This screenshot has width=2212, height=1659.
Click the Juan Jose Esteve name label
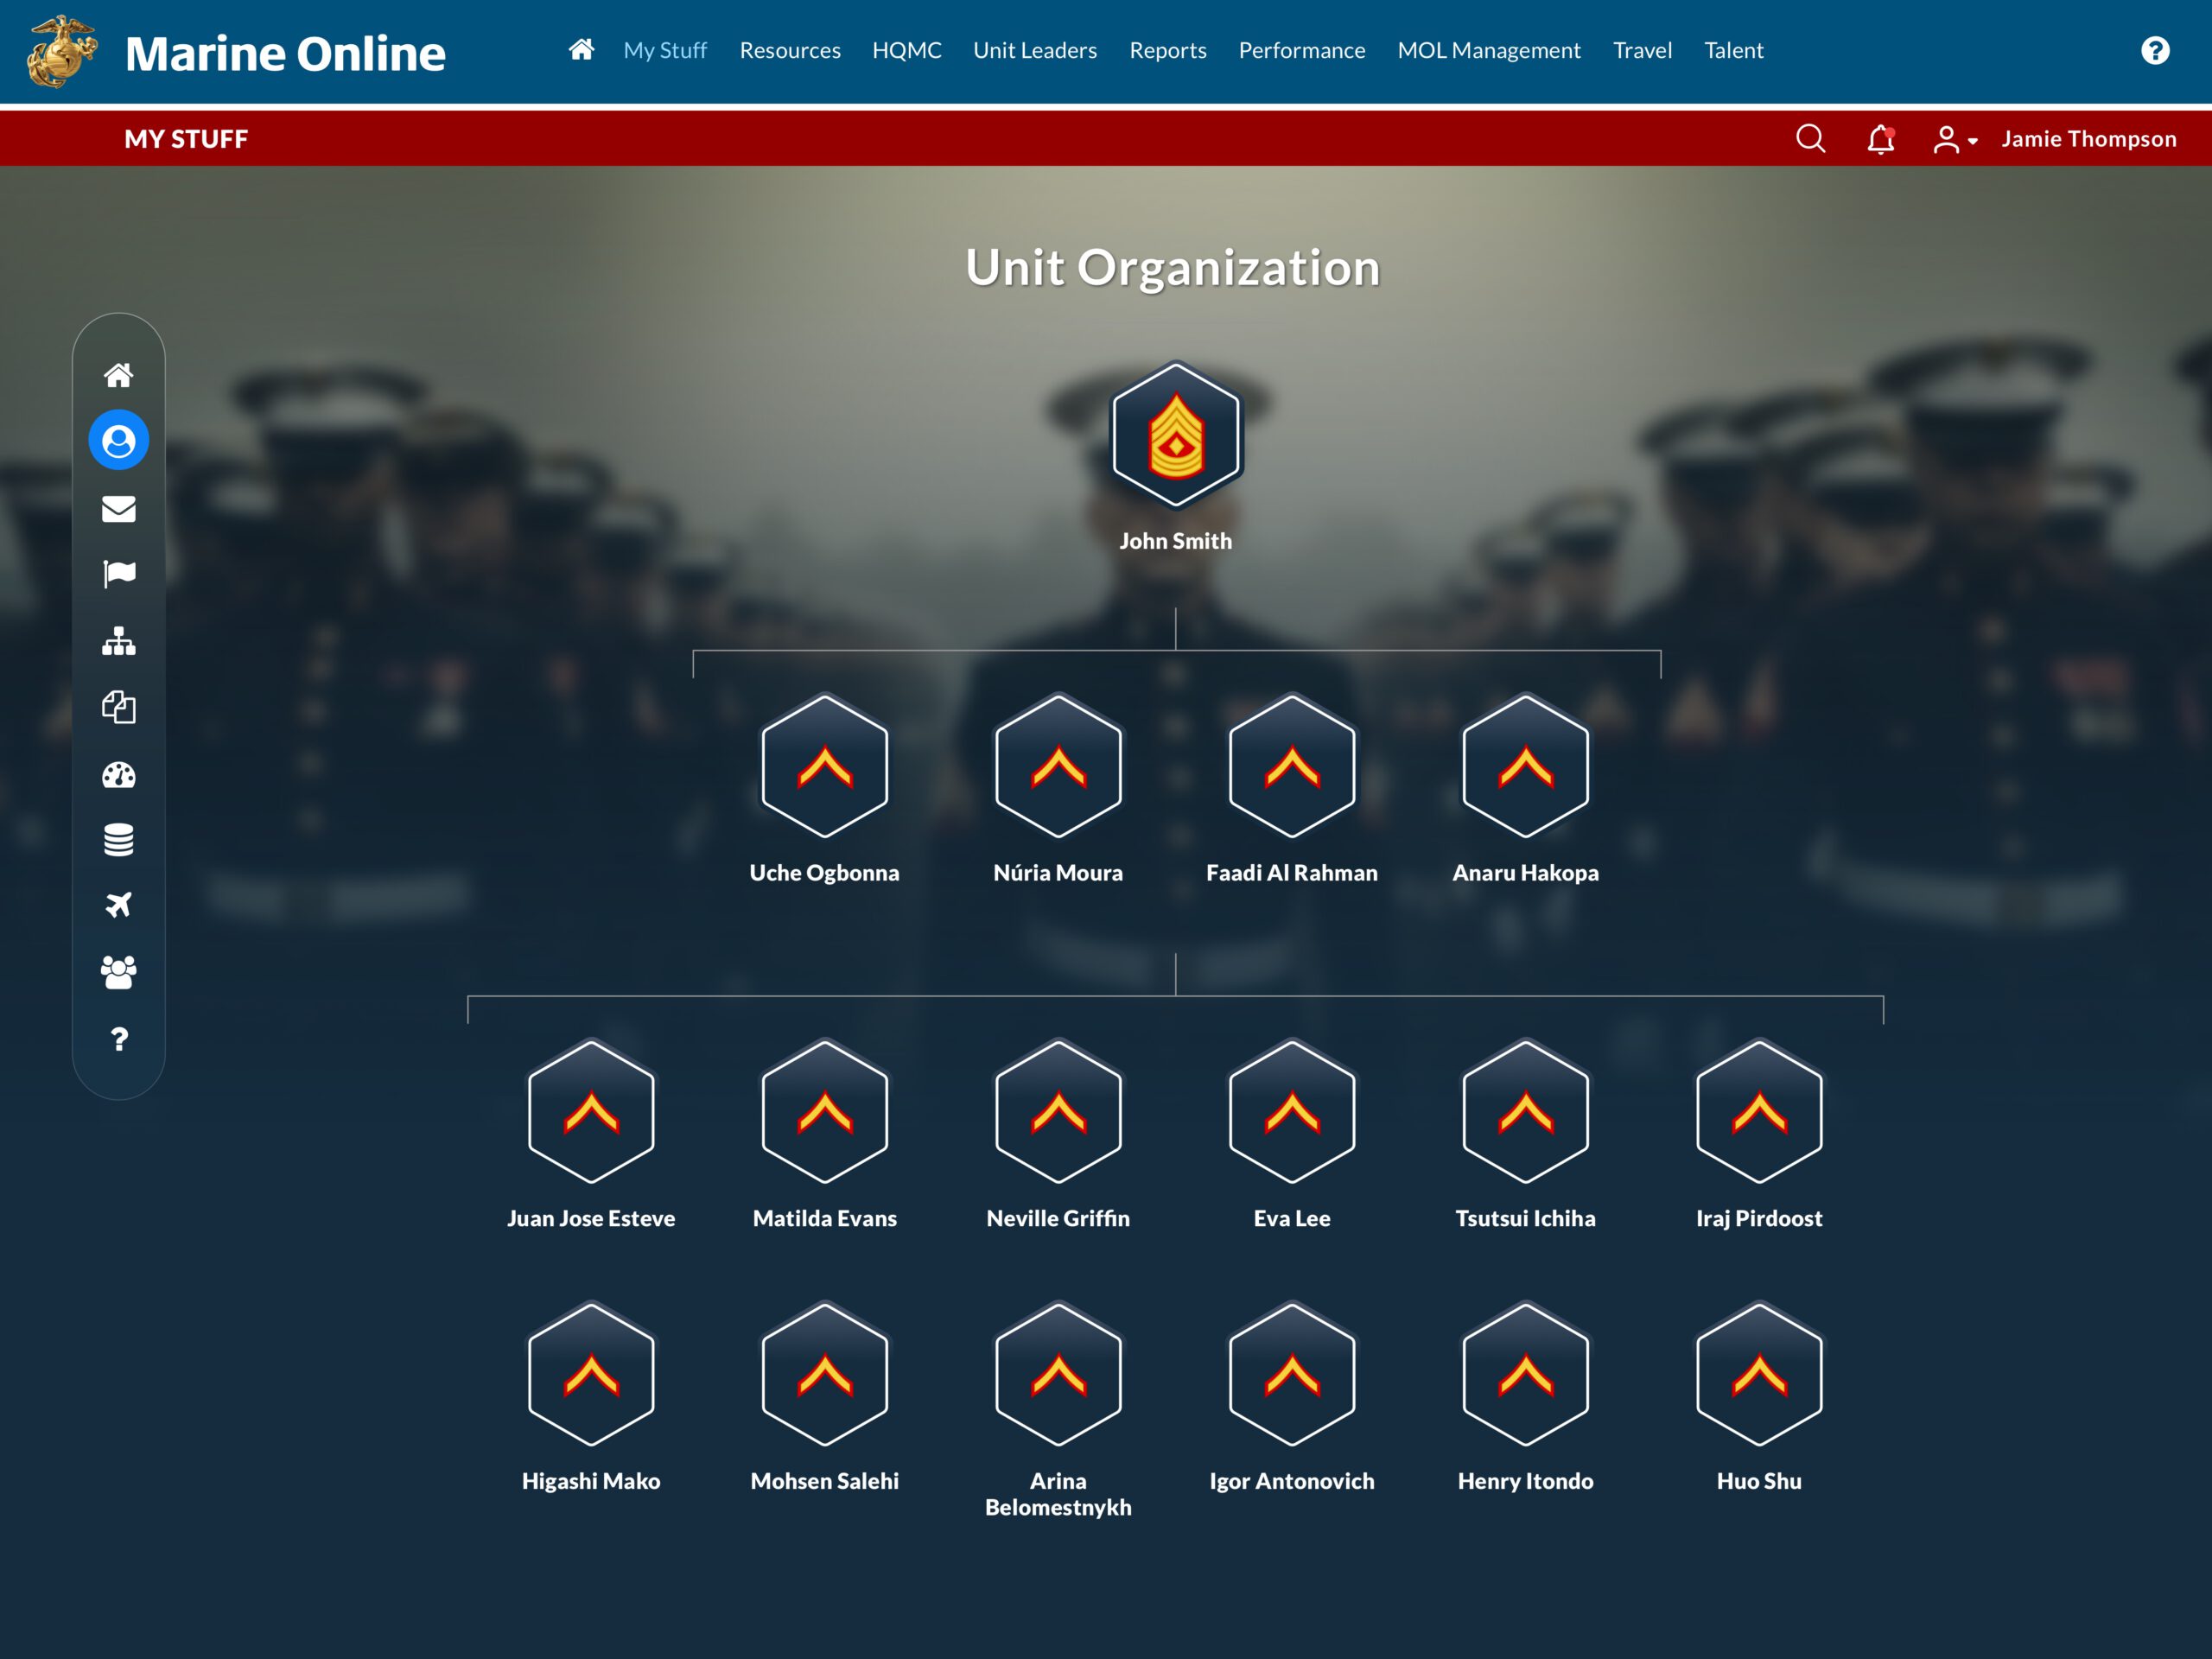tap(591, 1218)
